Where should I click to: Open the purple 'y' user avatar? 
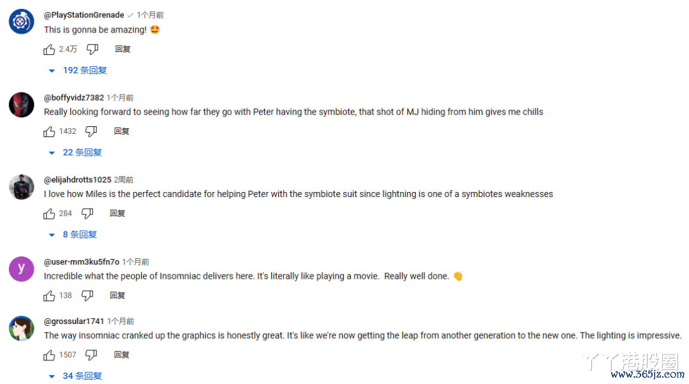[21, 269]
